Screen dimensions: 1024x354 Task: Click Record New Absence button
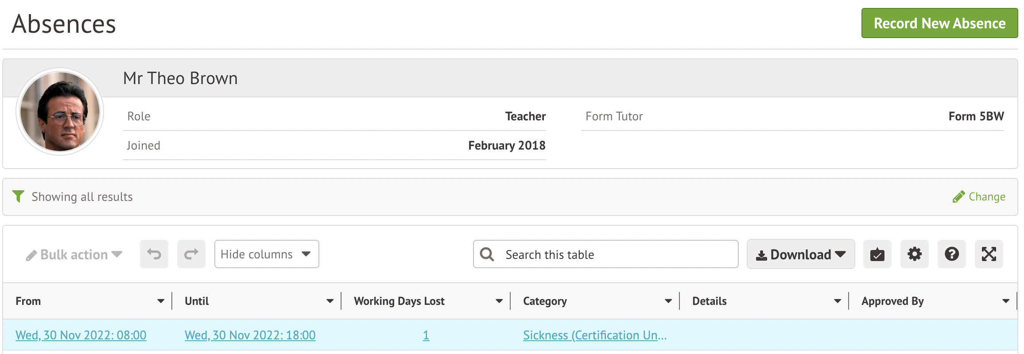[x=939, y=23]
